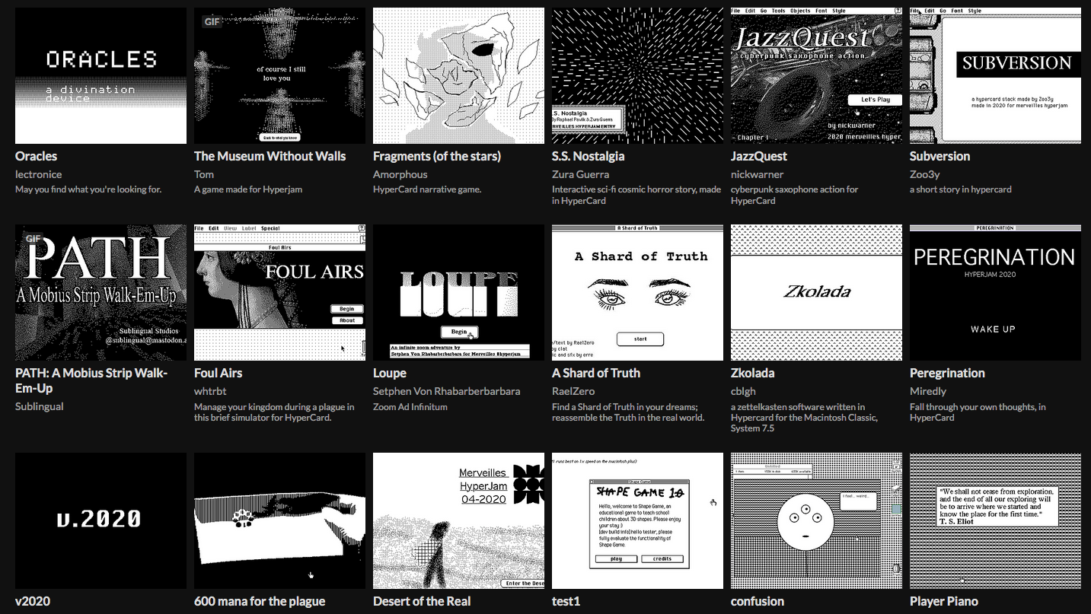Open the JazzQuest title link
The height and width of the screenshot is (614, 1091).
758,156
